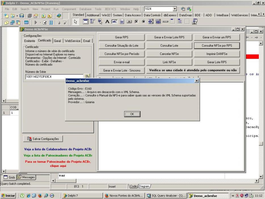Click the Pause program toolbar icon
The image size is (265, 199).
tap(51, 22)
